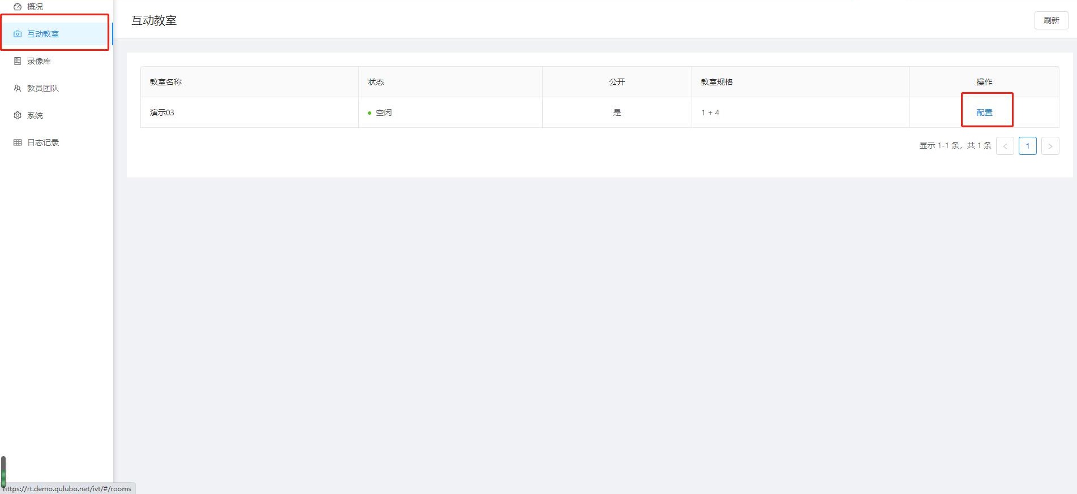Click the 日志记录 table icon

click(18, 142)
